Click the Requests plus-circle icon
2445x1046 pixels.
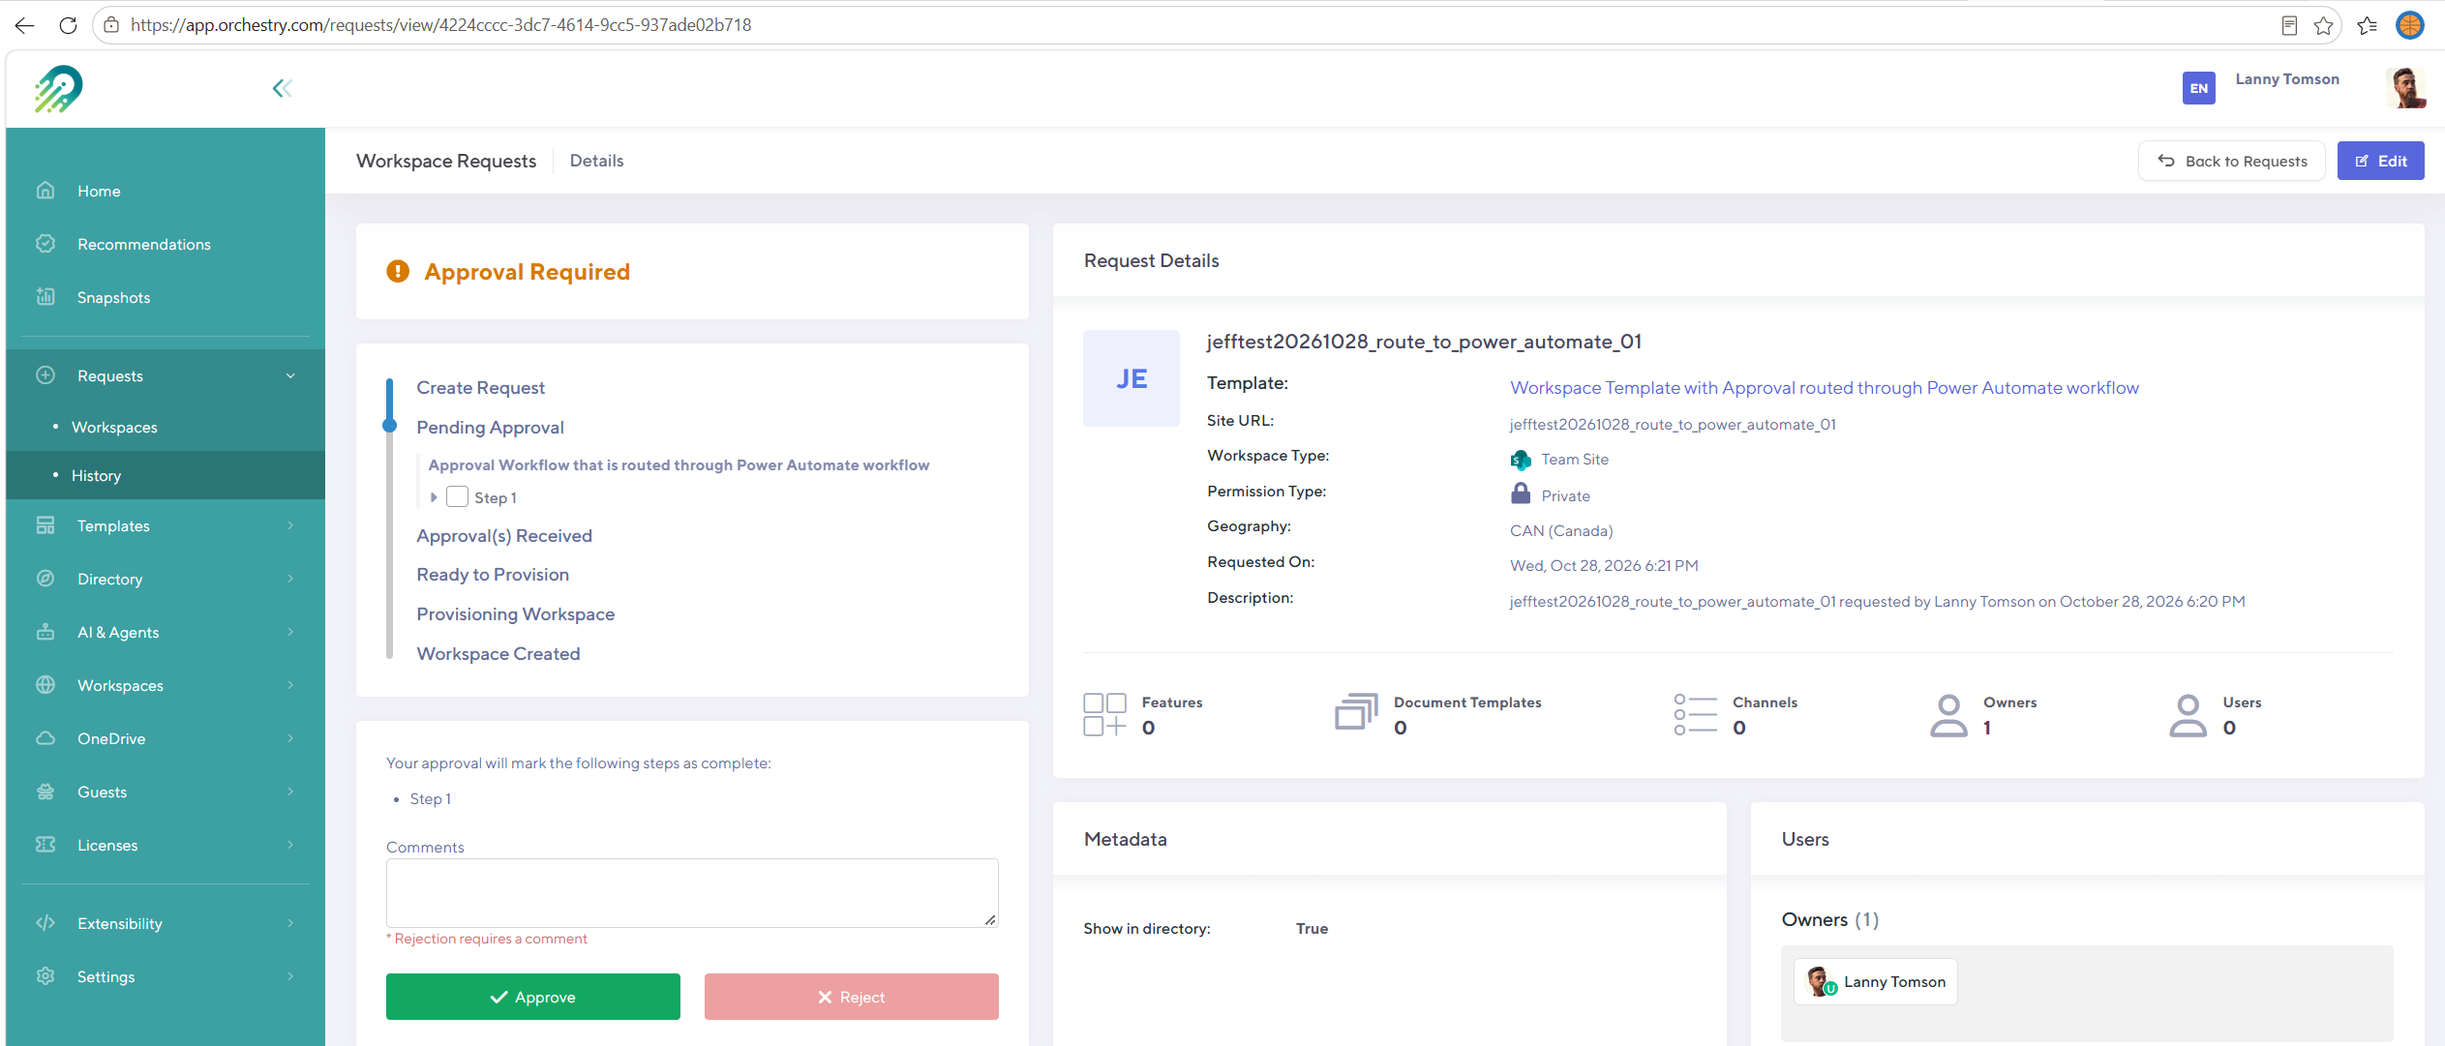(45, 375)
